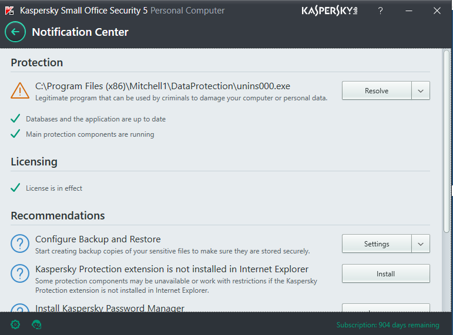Click 'Configure Backup and Restore' title
Screen dimensions: 453x335
98,239
